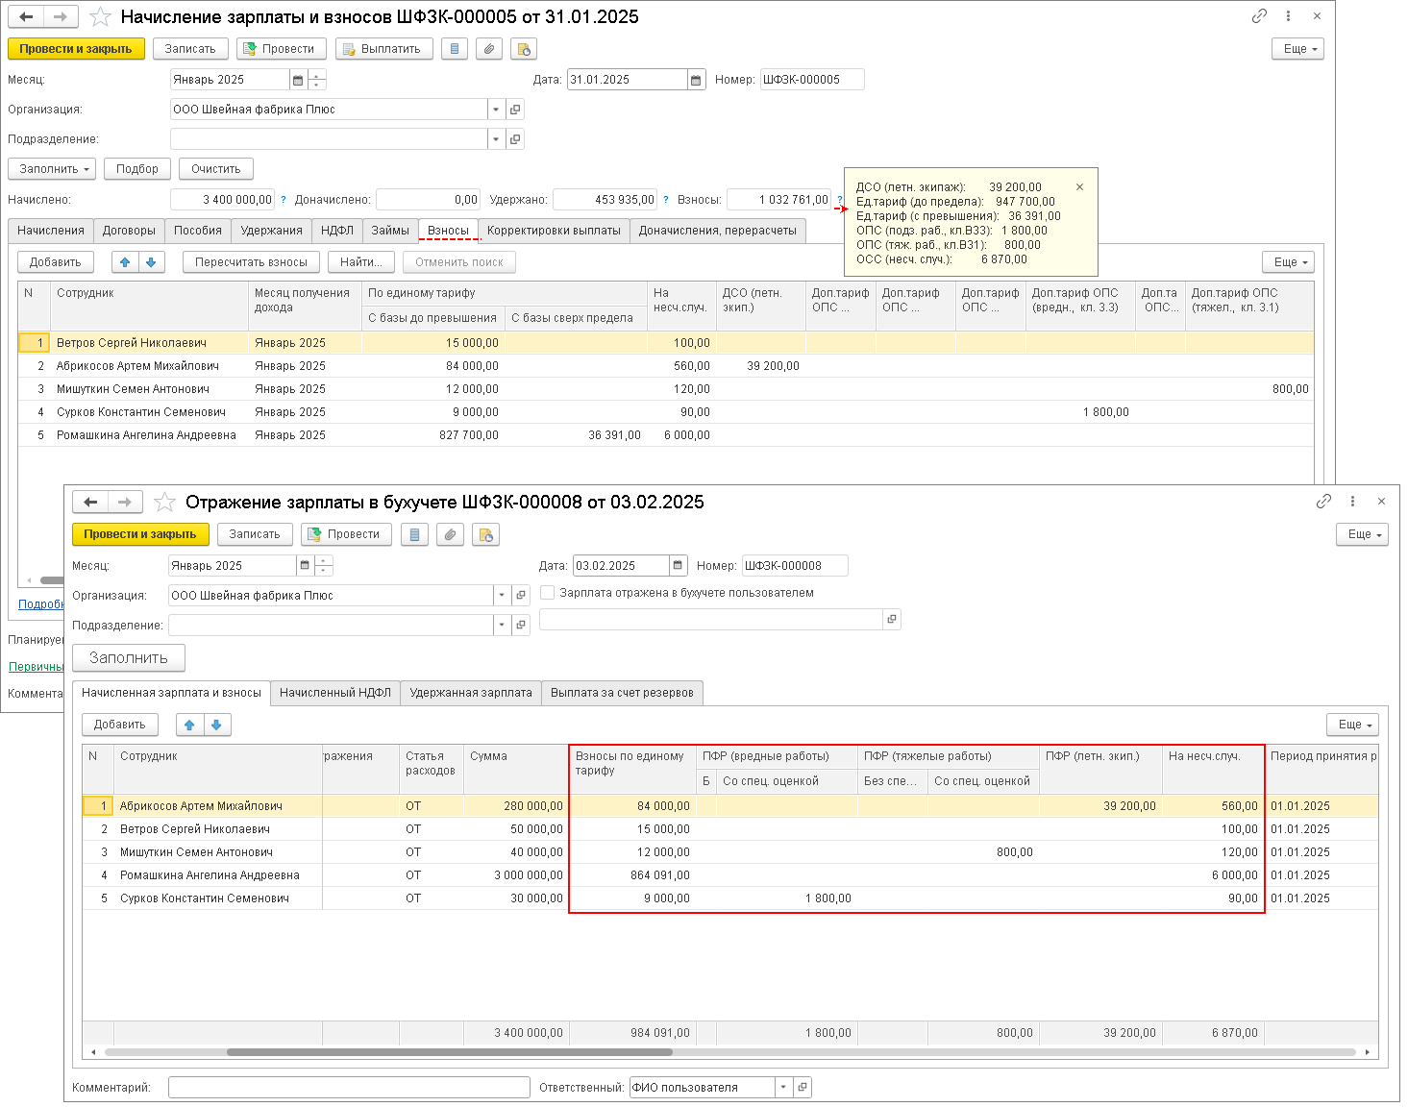This screenshot has width=1408, height=1107.
Task: Click Записать in Отражение зарплаты window
Action: click(255, 535)
